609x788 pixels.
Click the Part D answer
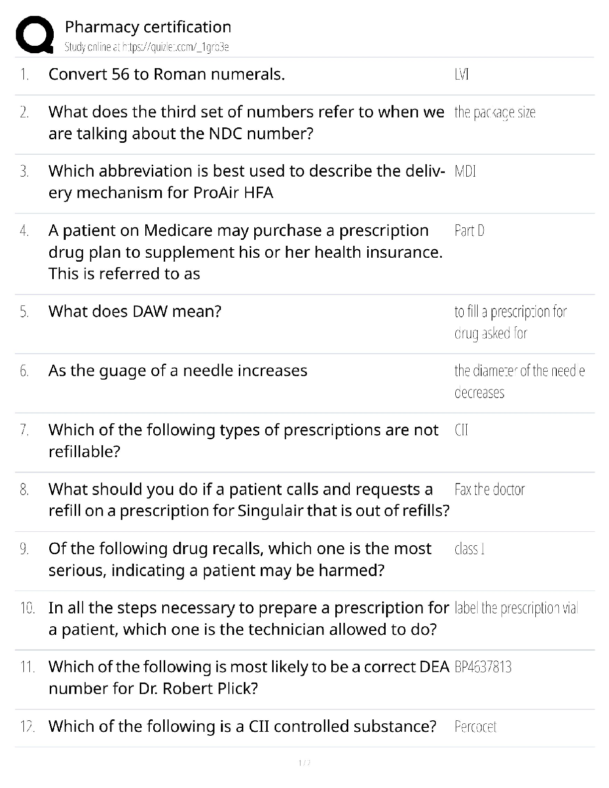tap(469, 231)
